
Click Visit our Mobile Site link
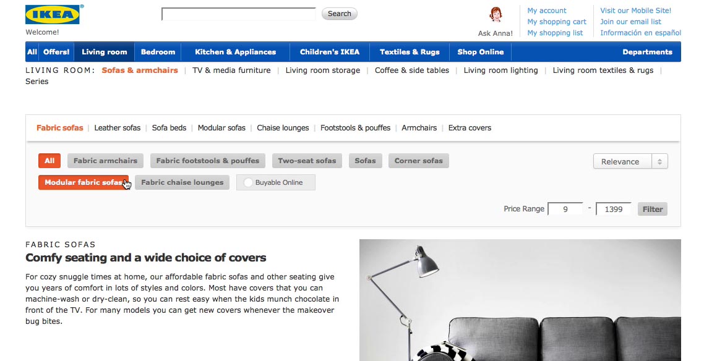(x=635, y=10)
